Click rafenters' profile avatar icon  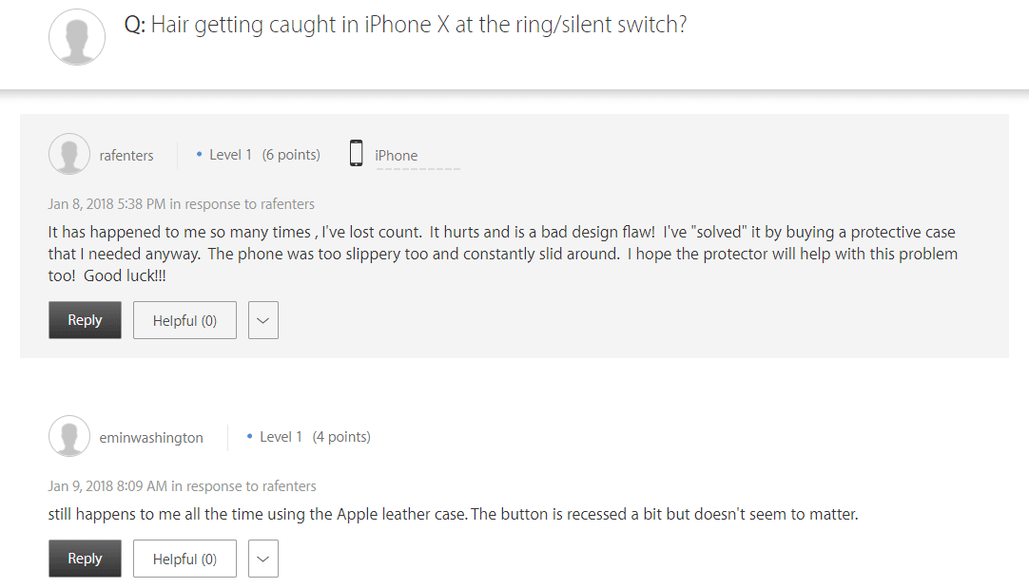pos(69,155)
